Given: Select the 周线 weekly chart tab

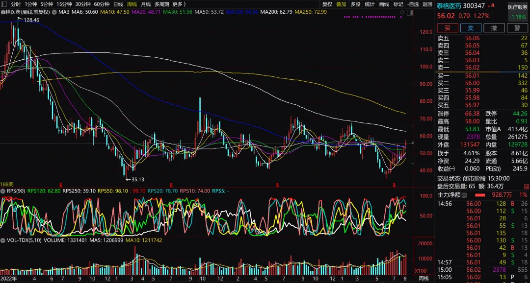Looking at the screenshot, I should pyautogui.click(x=132, y=4).
